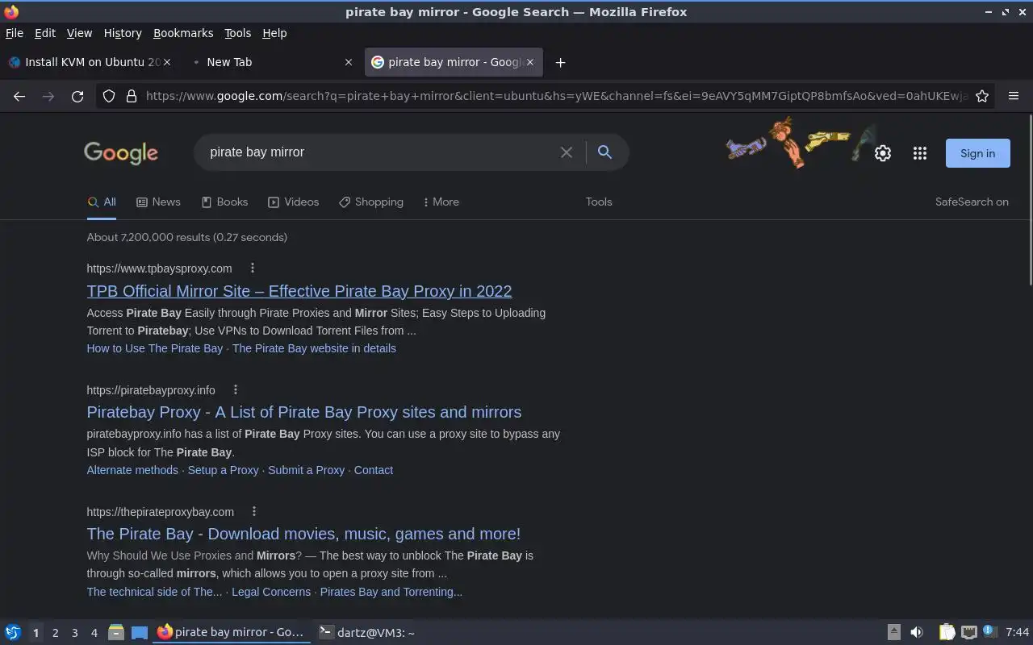Open the system start menu icon
The width and height of the screenshot is (1033, 645).
pyautogui.click(x=13, y=633)
